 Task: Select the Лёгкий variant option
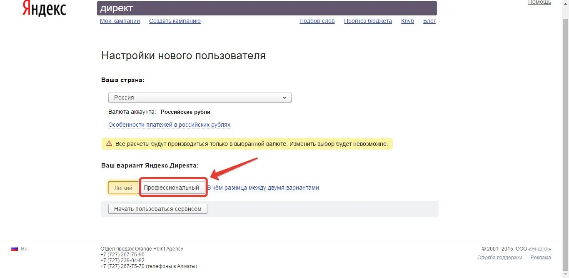(122, 188)
